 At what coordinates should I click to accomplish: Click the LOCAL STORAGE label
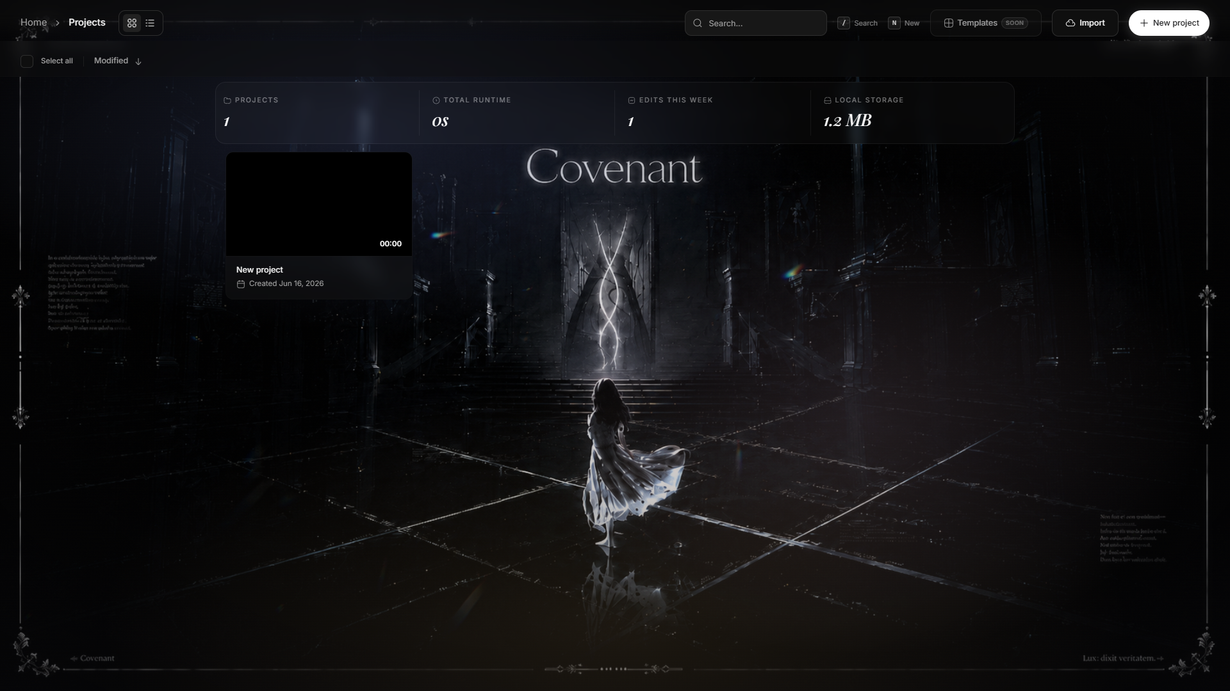coord(869,100)
